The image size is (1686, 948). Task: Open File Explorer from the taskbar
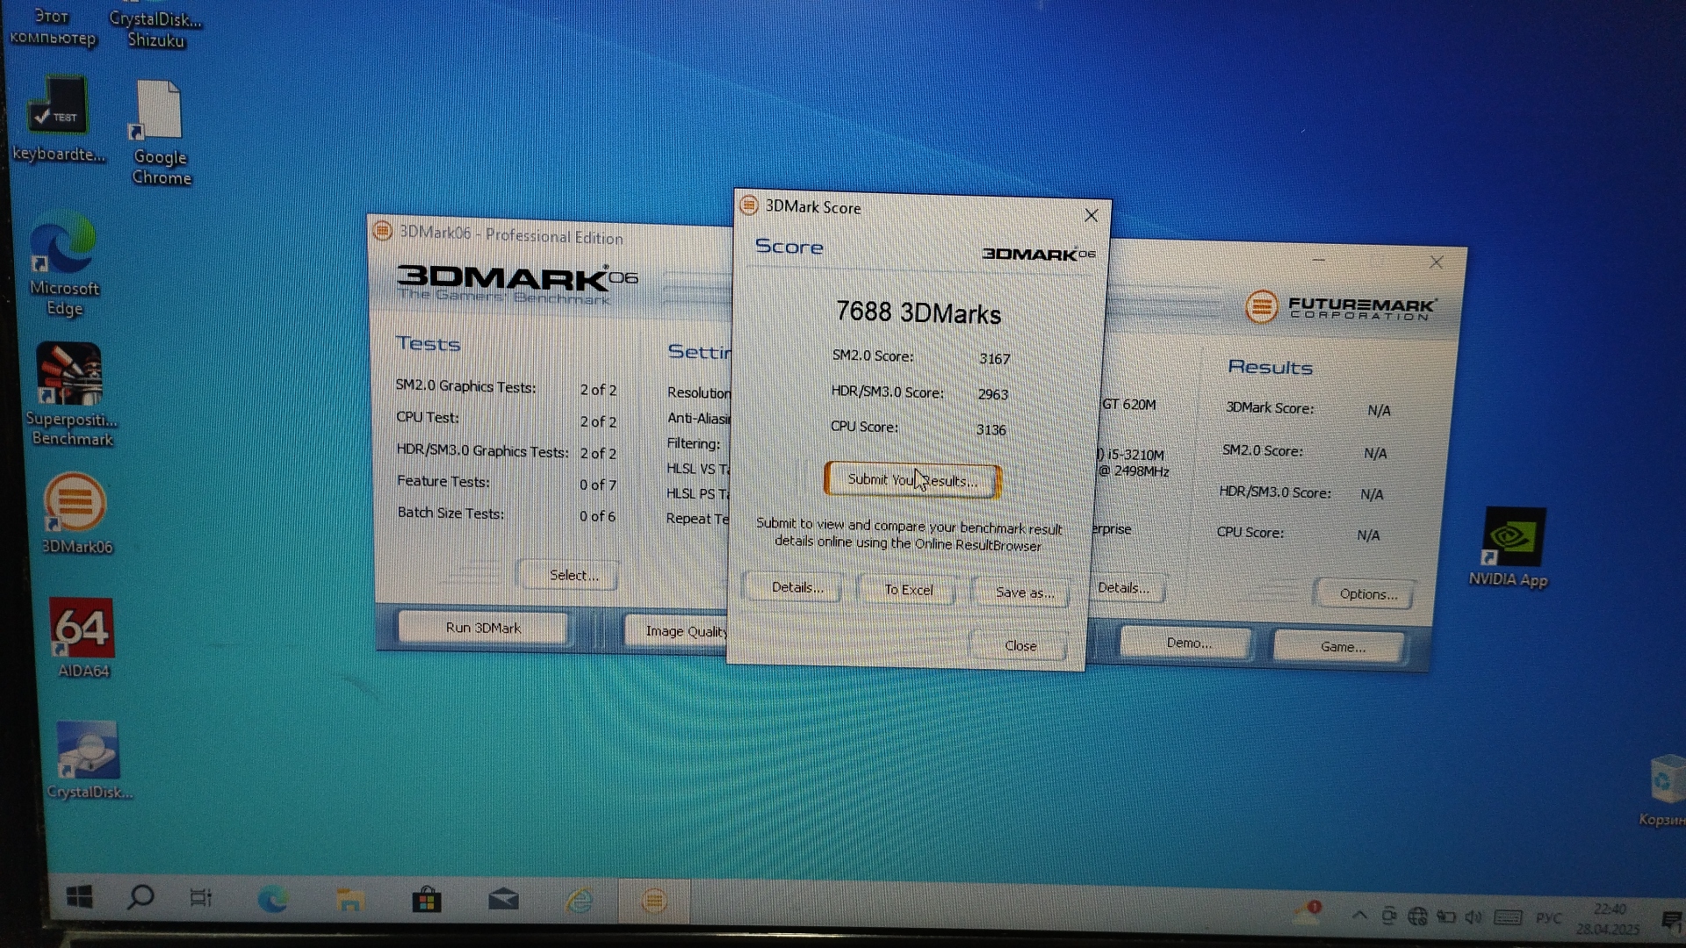[349, 900]
